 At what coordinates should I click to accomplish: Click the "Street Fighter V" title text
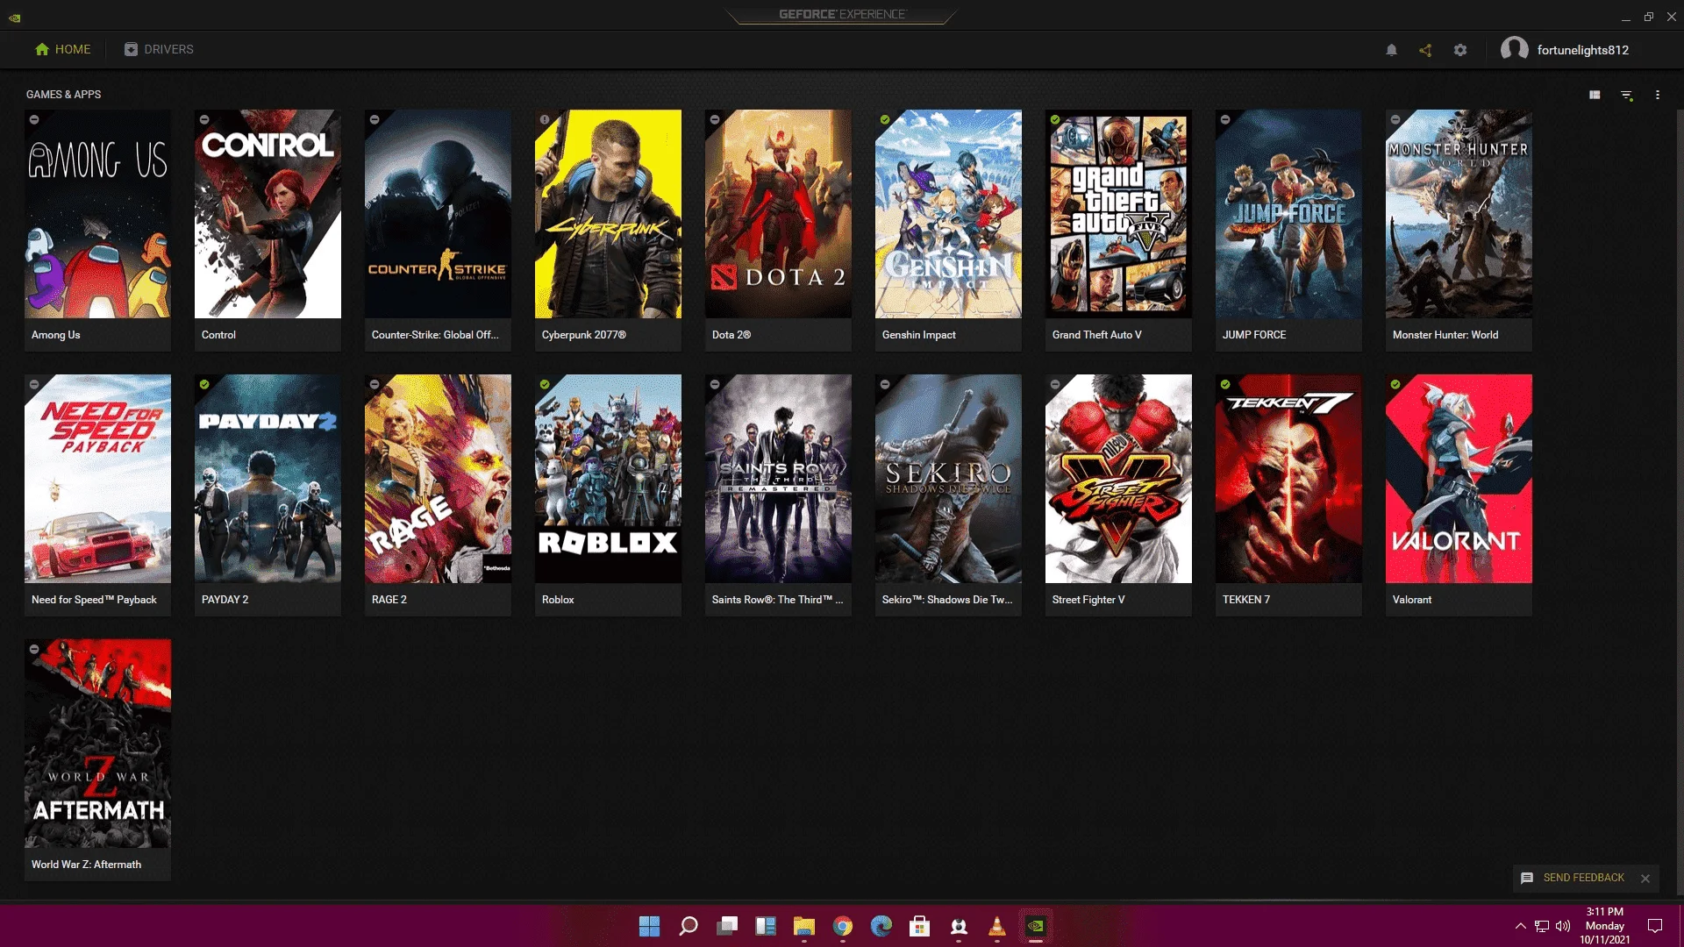click(1088, 600)
